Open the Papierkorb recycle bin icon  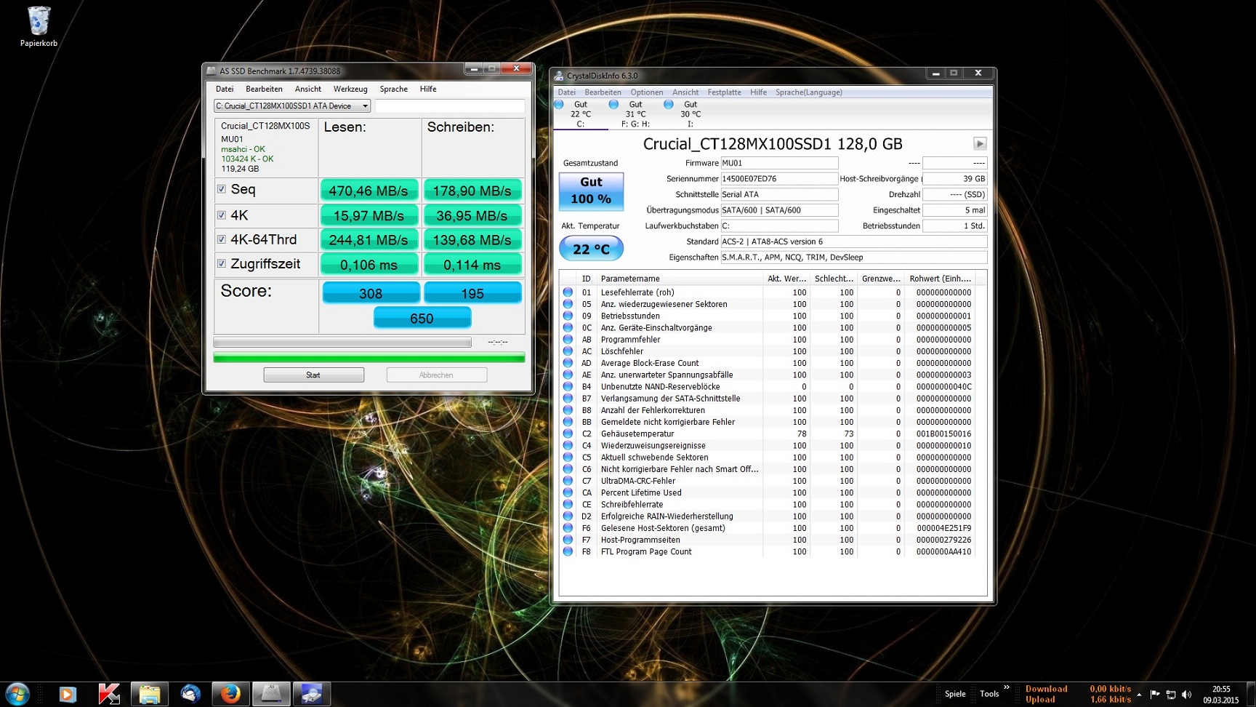click(x=39, y=27)
